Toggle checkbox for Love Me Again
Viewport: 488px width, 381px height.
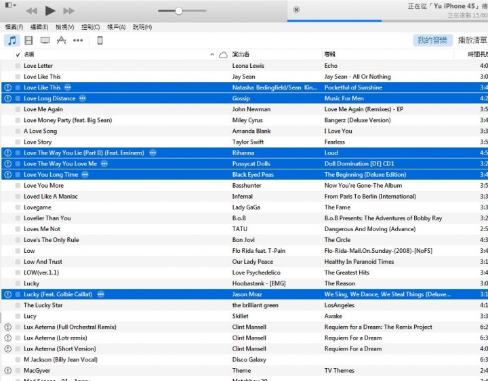18,110
